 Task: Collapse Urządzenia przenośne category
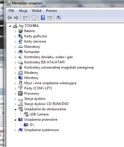tap(15, 120)
